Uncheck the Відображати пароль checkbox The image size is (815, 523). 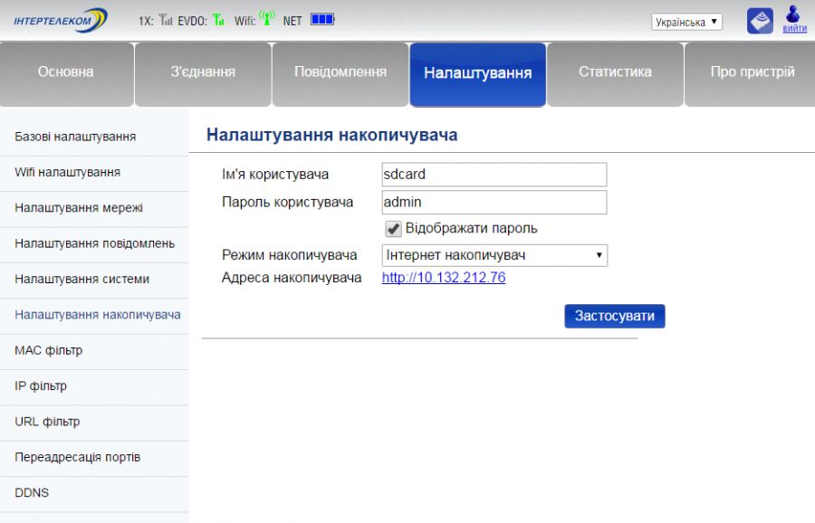(x=394, y=229)
